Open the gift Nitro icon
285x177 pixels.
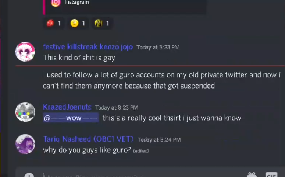coord(252,175)
